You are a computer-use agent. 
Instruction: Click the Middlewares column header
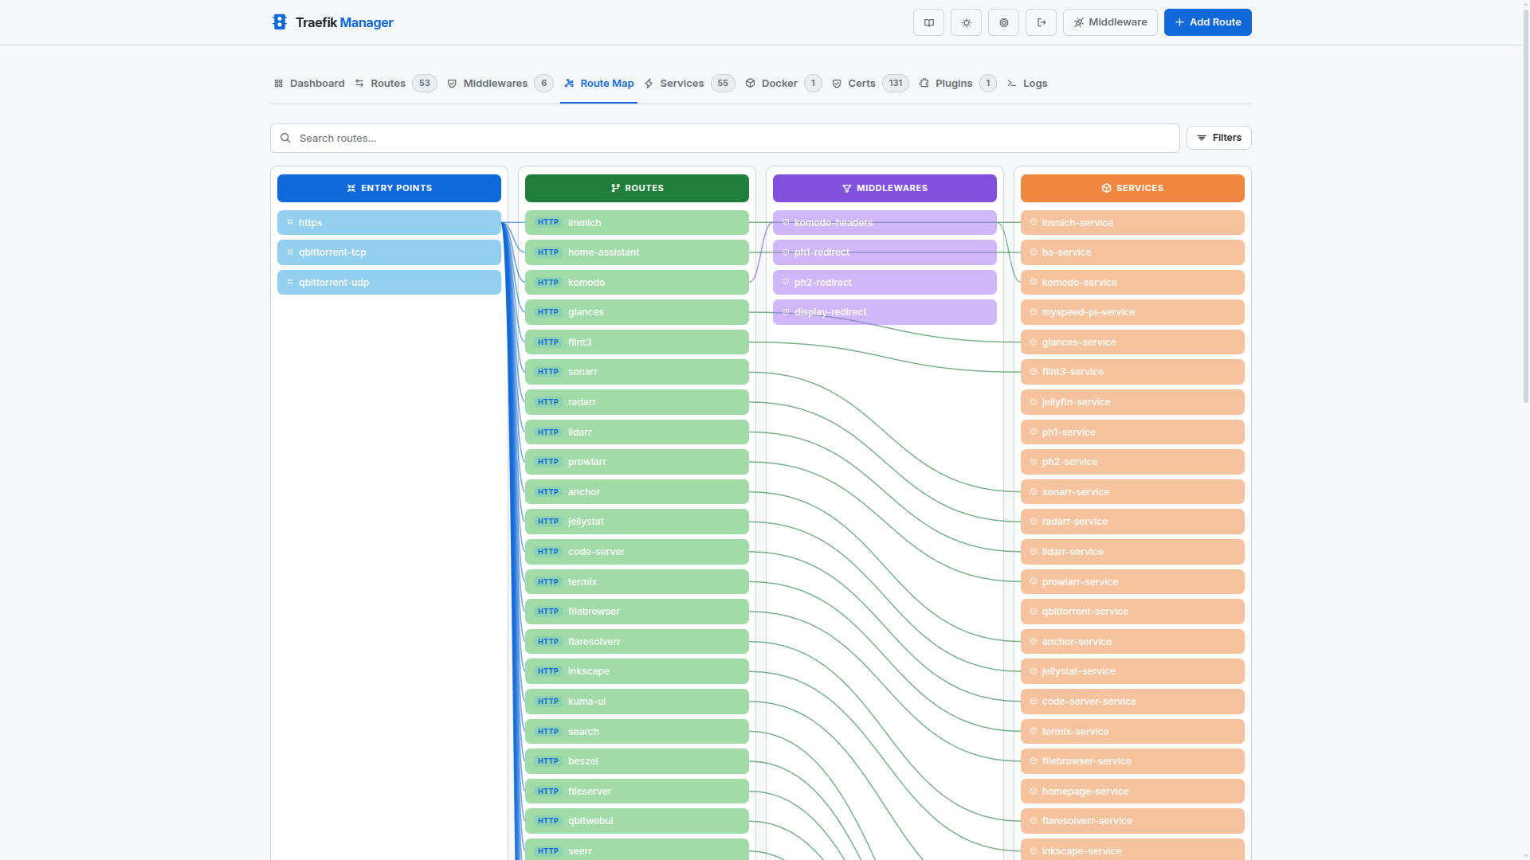point(884,188)
